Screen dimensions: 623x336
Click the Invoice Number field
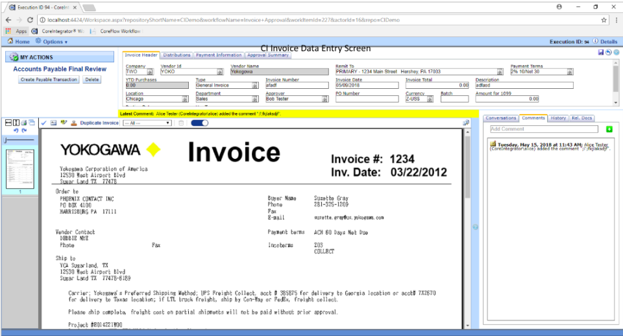tap(297, 86)
